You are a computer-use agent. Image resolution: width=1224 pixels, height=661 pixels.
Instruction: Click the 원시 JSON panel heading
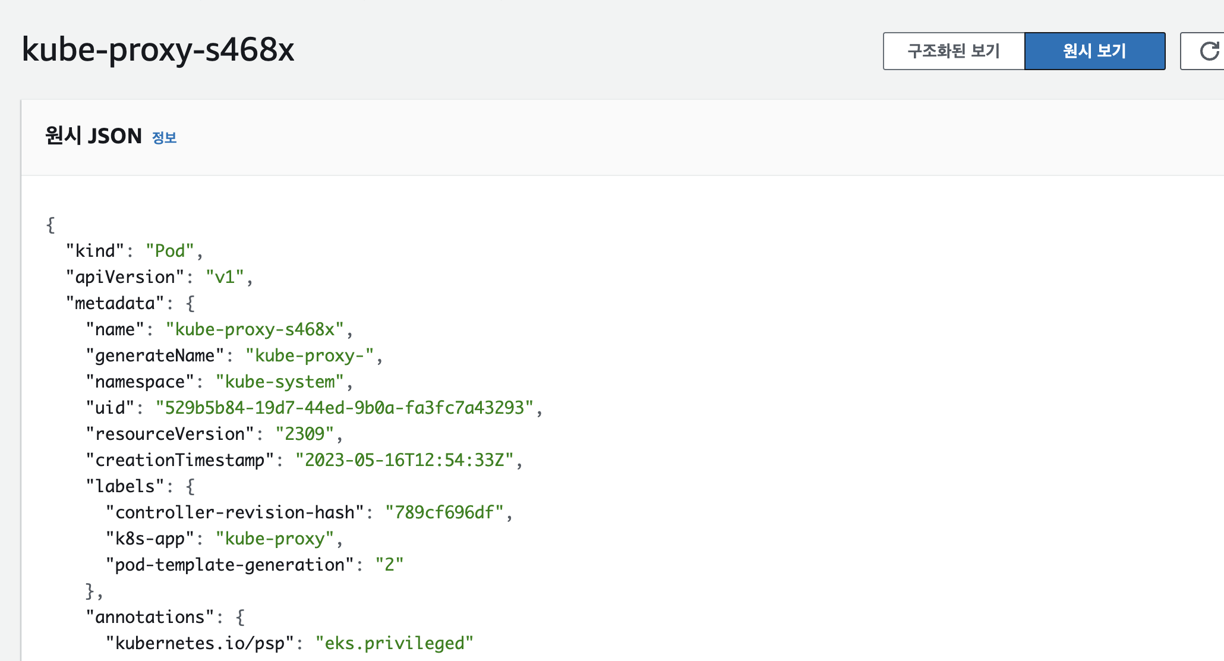click(x=94, y=136)
